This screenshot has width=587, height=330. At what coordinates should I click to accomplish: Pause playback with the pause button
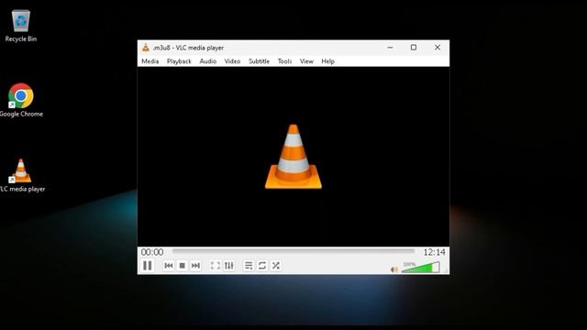click(148, 266)
